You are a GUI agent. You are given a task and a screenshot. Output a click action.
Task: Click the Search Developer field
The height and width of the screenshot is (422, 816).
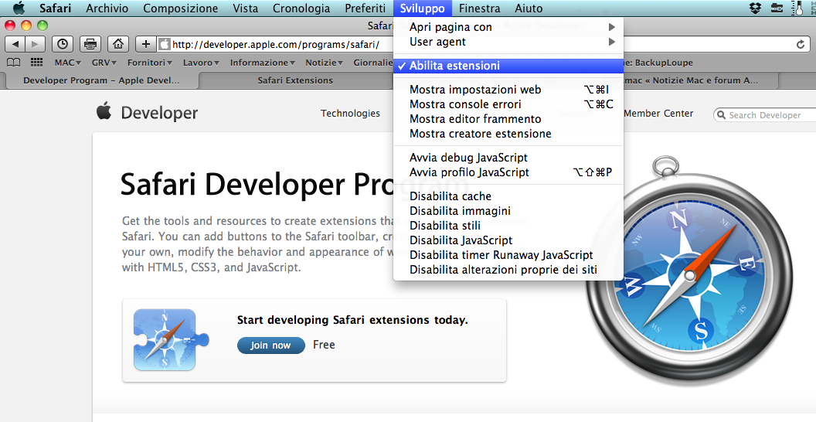(765, 115)
